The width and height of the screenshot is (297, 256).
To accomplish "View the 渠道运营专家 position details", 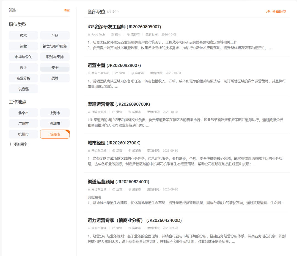I will [x=119, y=104].
